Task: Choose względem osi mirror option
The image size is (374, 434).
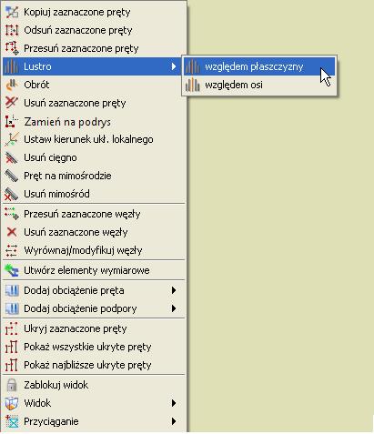Action: coord(259,85)
